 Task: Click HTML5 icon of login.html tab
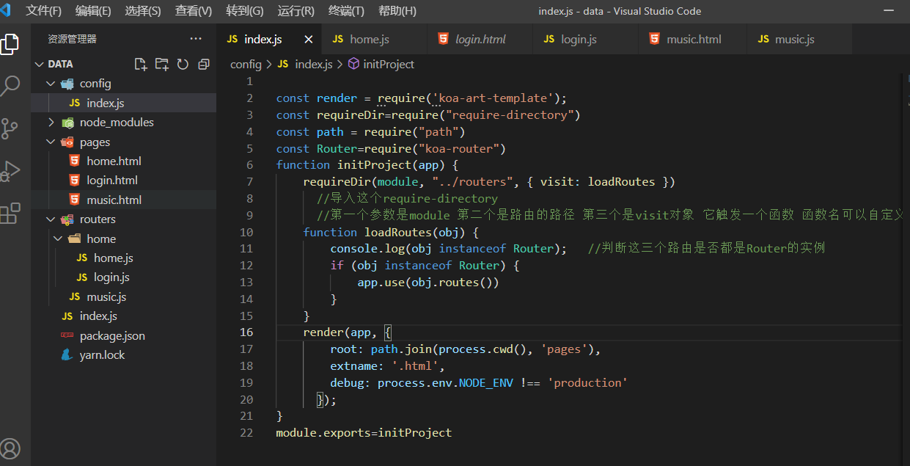[x=443, y=39]
